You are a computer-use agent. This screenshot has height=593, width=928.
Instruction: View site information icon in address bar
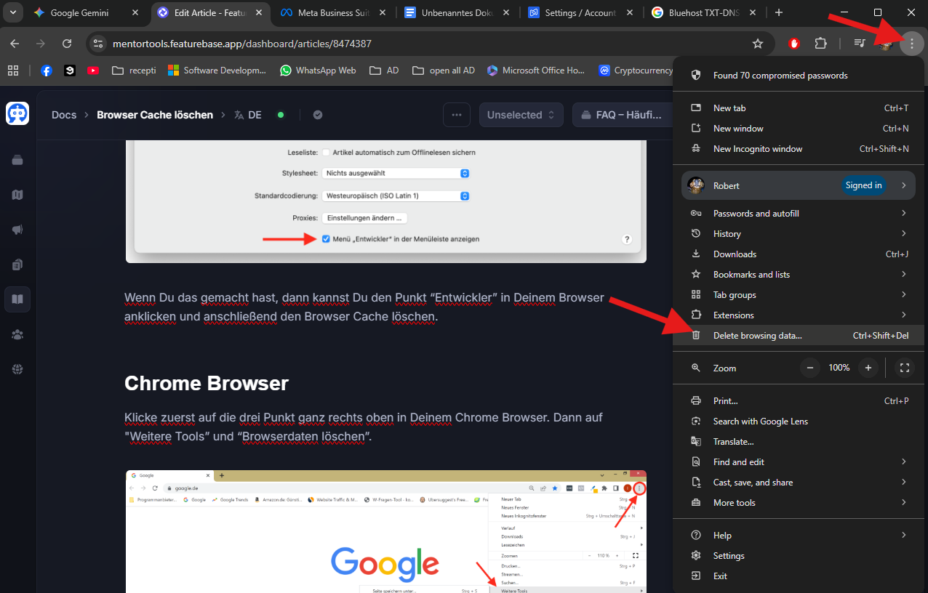pyautogui.click(x=98, y=44)
